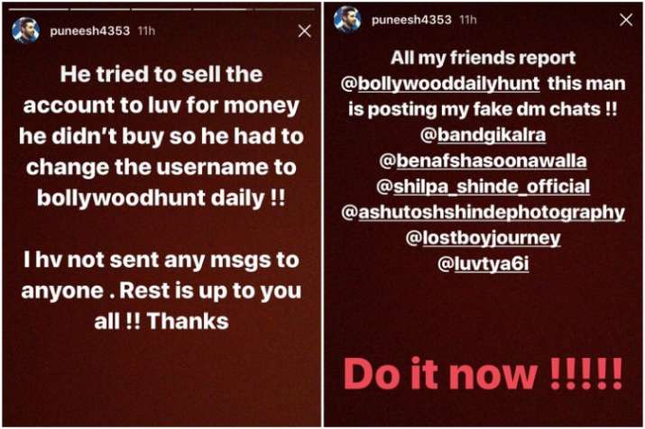Viewport: 645px width, 429px height.
Task: Jump to second story progress segment
Action: click(x=99, y=9)
